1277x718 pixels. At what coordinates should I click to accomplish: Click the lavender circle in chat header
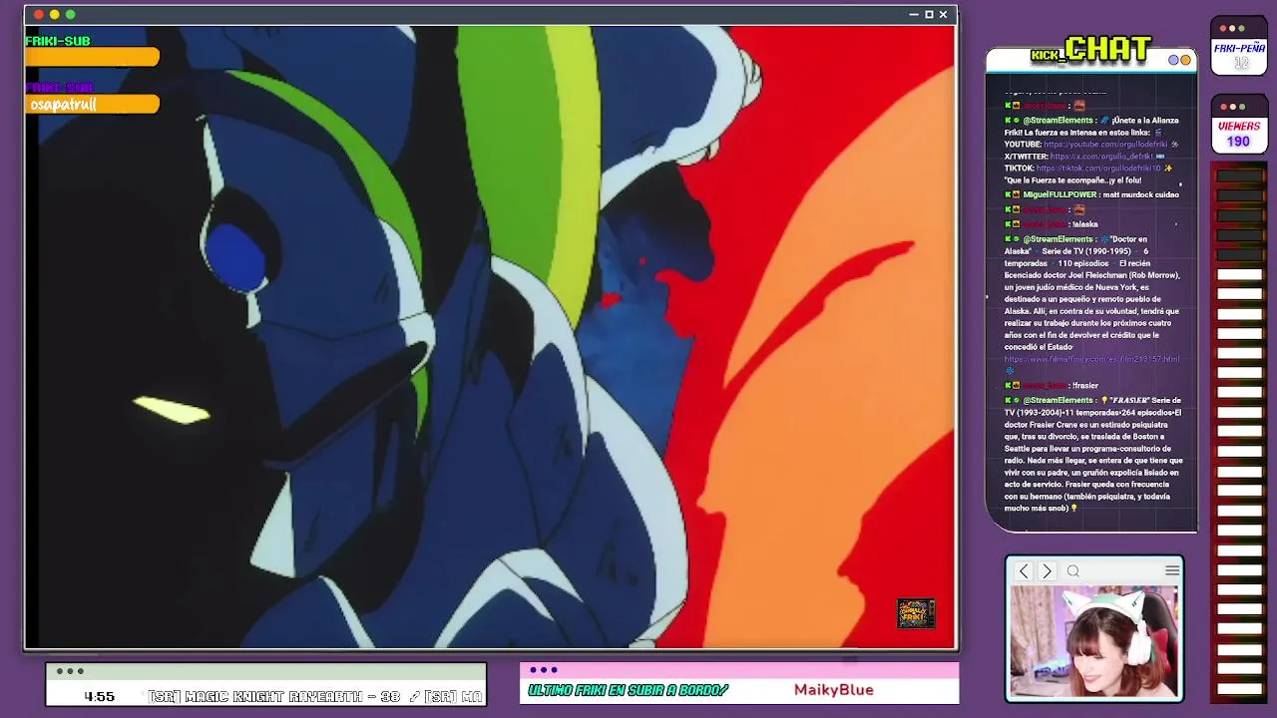[1174, 60]
